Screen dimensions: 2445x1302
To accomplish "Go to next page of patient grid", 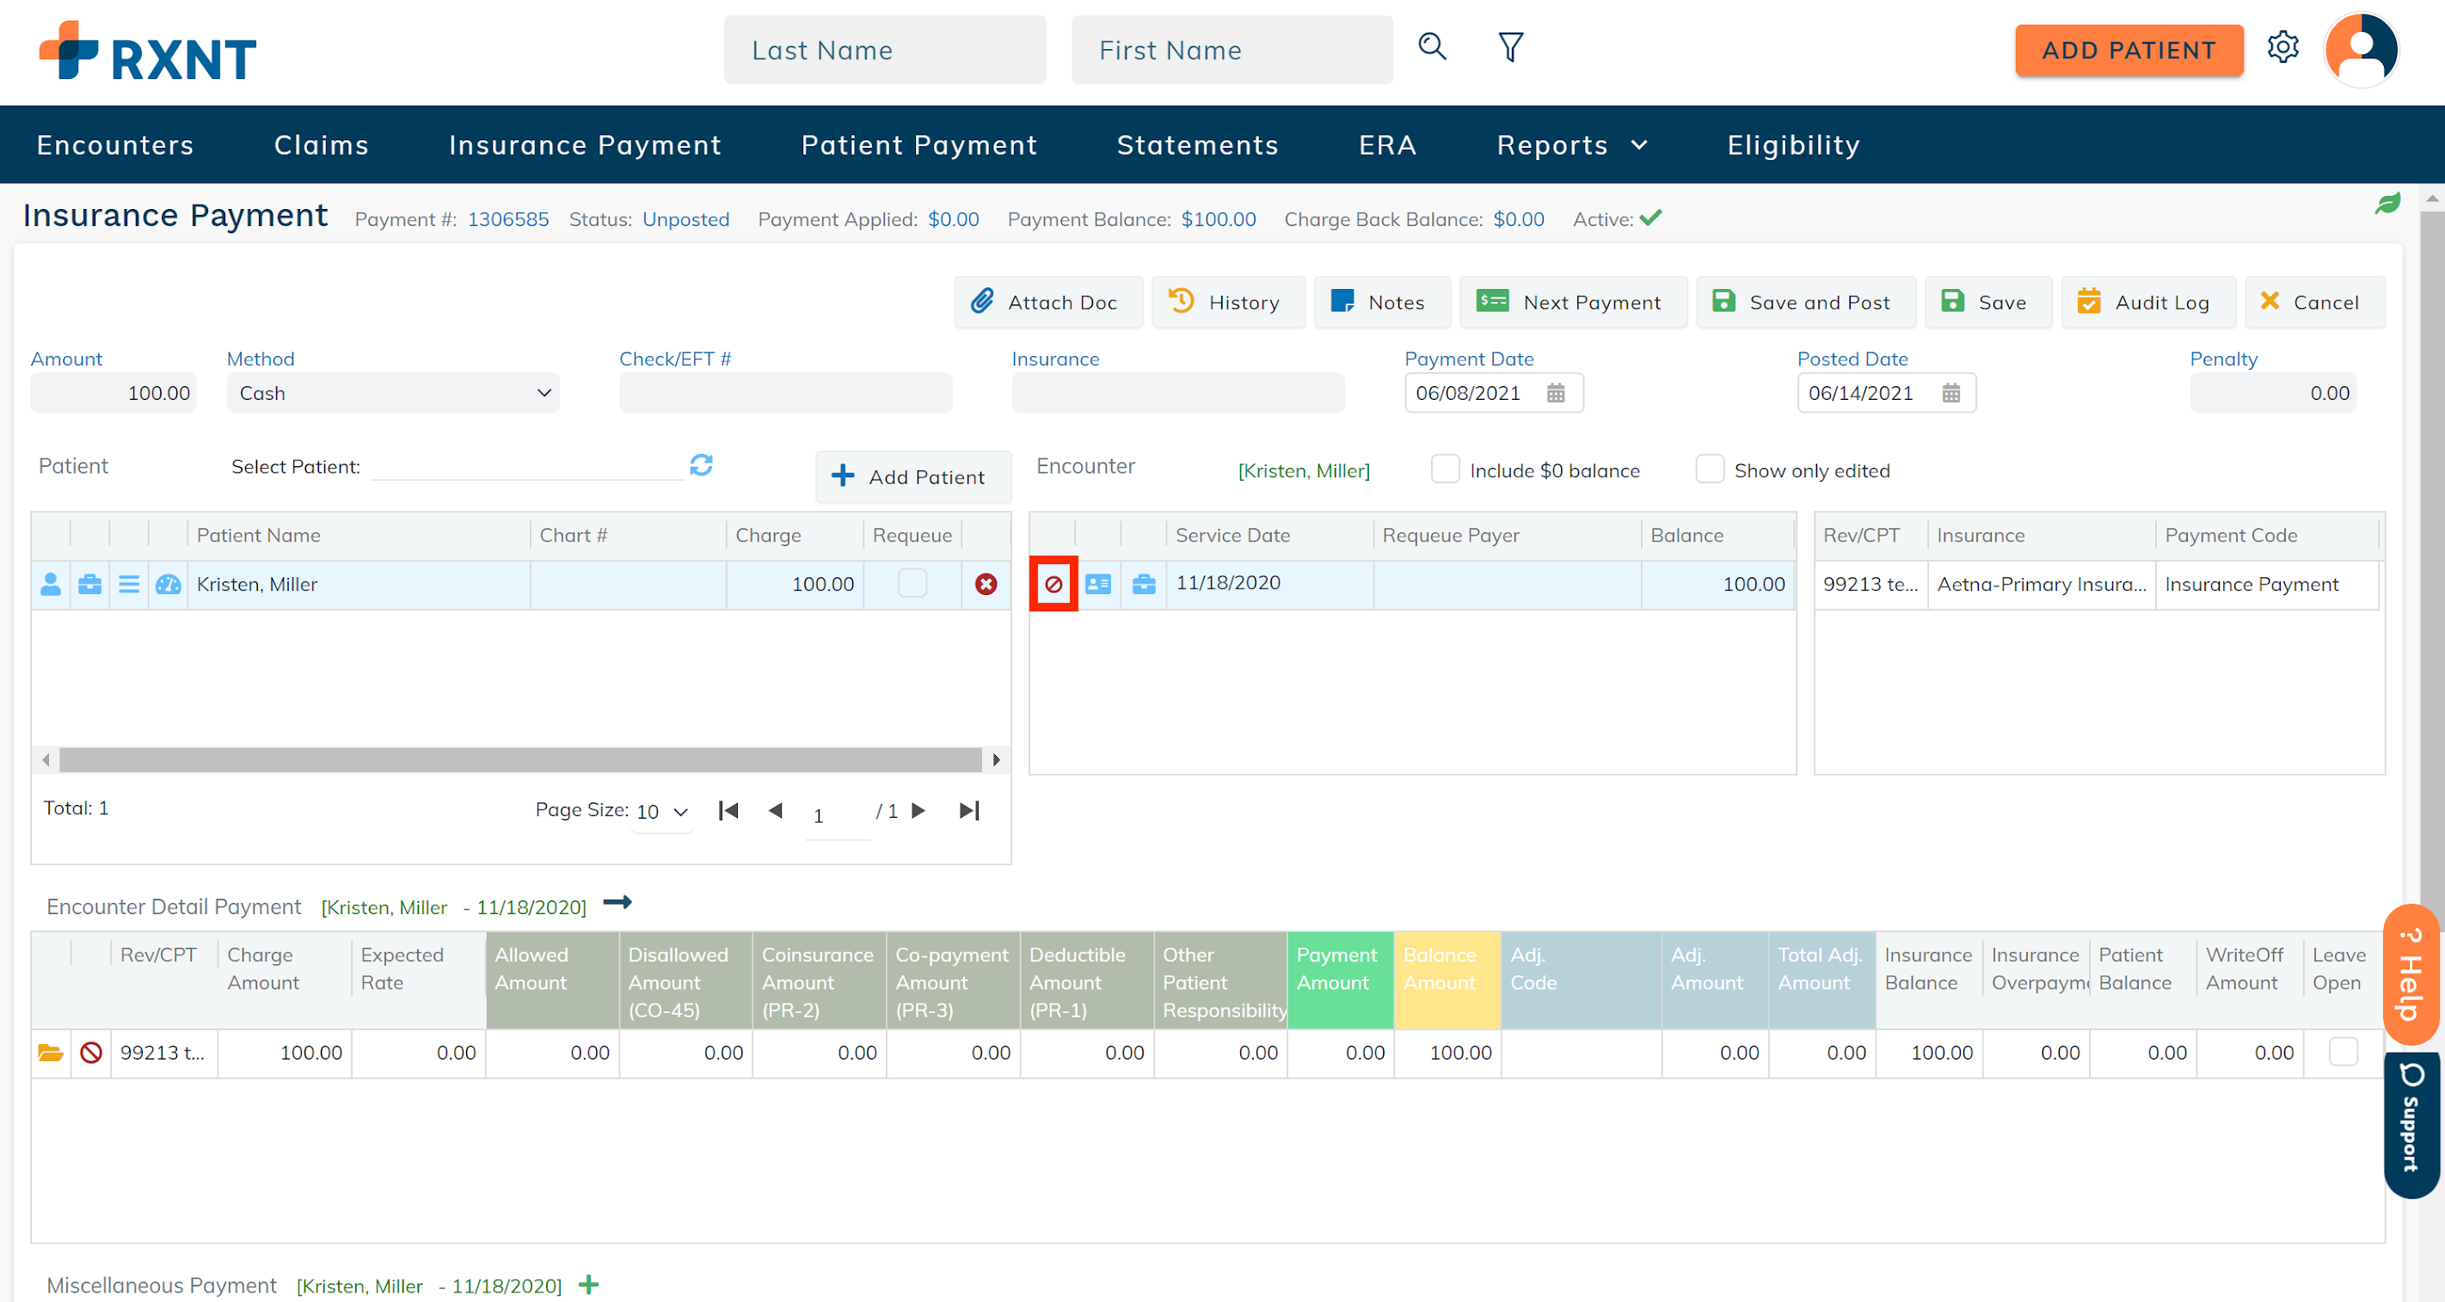I will [918, 810].
